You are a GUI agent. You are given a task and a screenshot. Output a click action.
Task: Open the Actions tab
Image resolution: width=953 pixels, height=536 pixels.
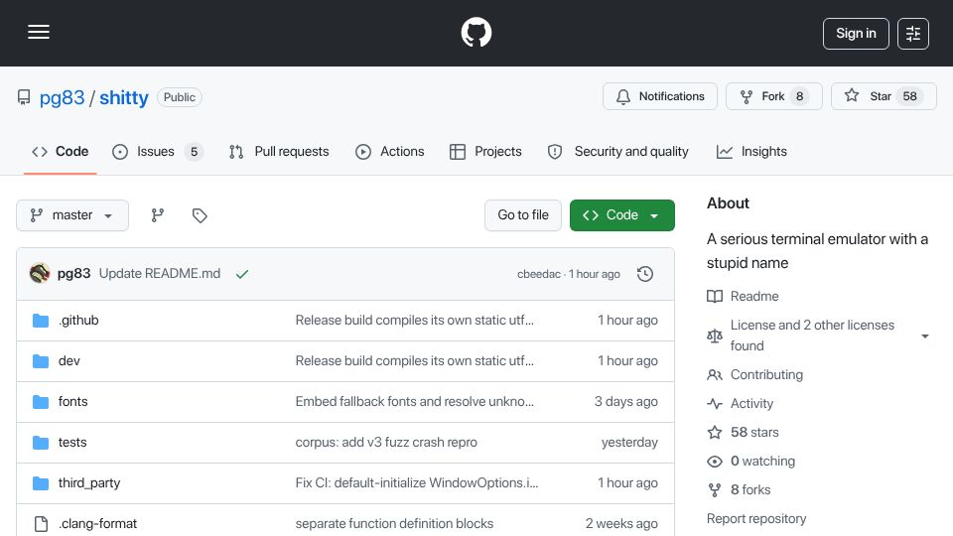tap(389, 151)
